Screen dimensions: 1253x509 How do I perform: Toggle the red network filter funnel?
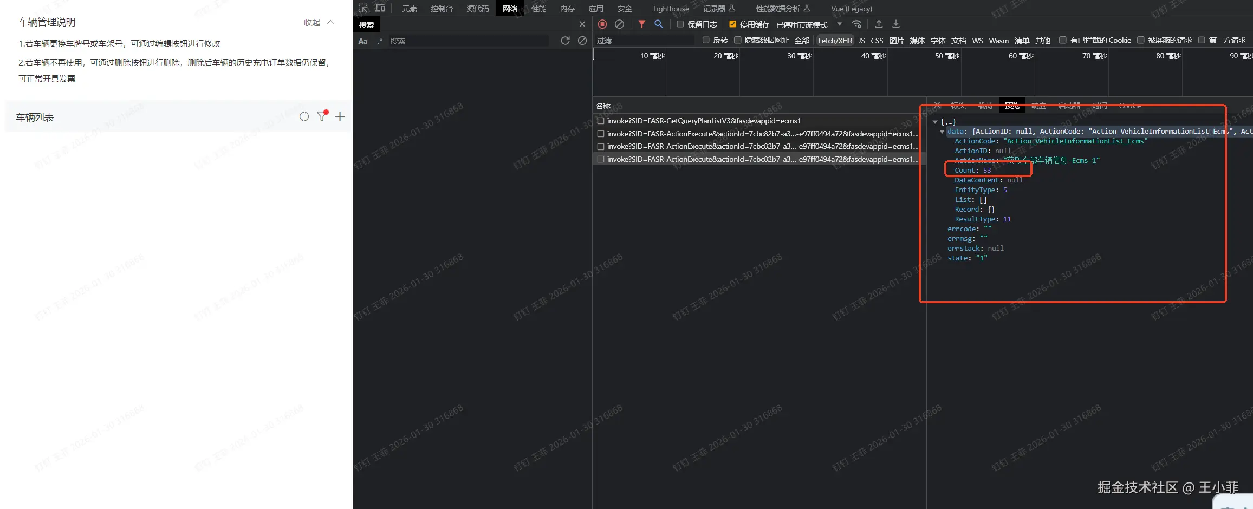pyautogui.click(x=641, y=24)
